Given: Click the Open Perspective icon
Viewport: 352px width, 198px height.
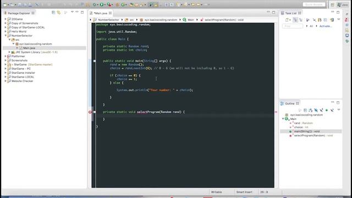Looking at the screenshot, I should 332,4.
